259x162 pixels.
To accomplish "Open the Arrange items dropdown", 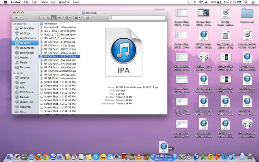I will (x=78, y=17).
